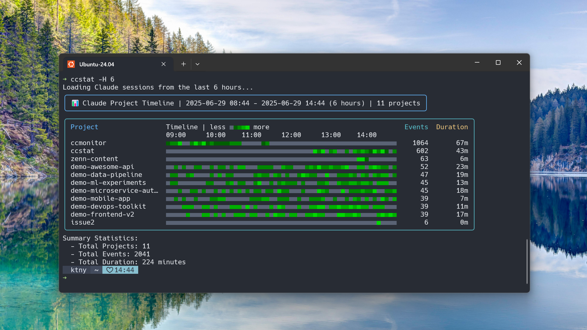Image resolution: width=587 pixels, height=330 pixels.
Task: Click 'Total Duration: 224 minutes' line
Action: [128, 262]
